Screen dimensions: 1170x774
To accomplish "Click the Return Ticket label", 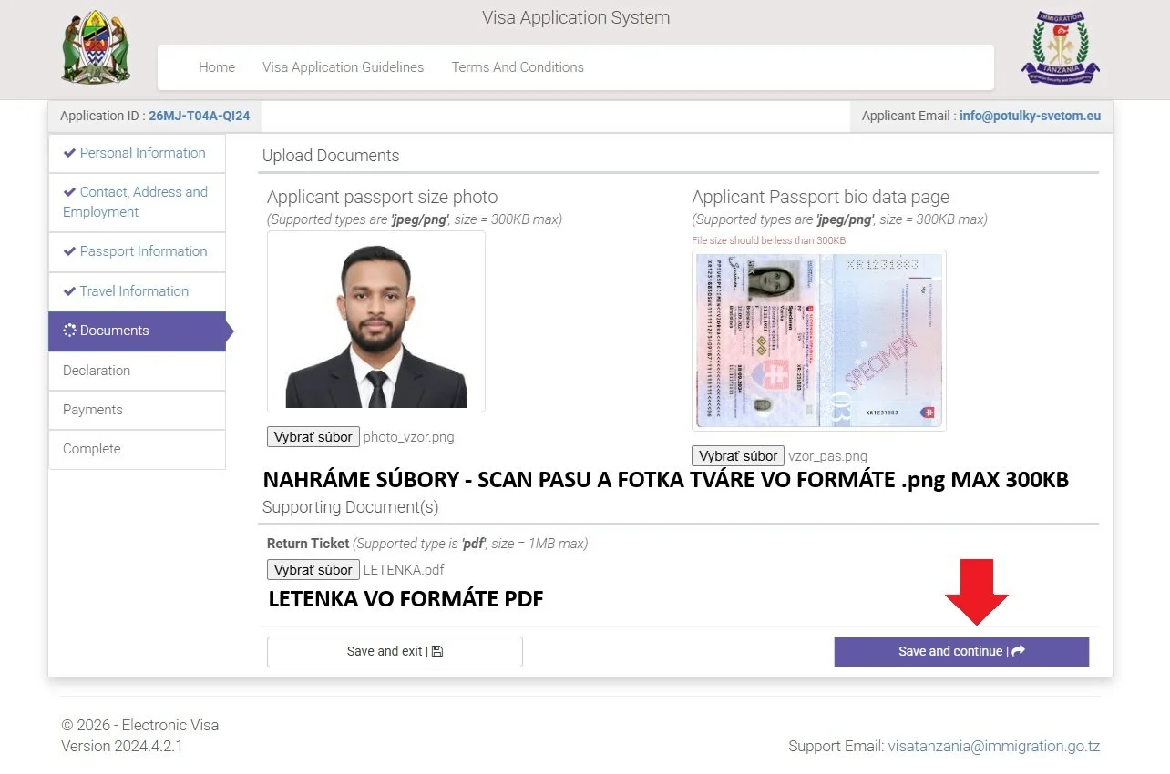I will pyautogui.click(x=308, y=544).
